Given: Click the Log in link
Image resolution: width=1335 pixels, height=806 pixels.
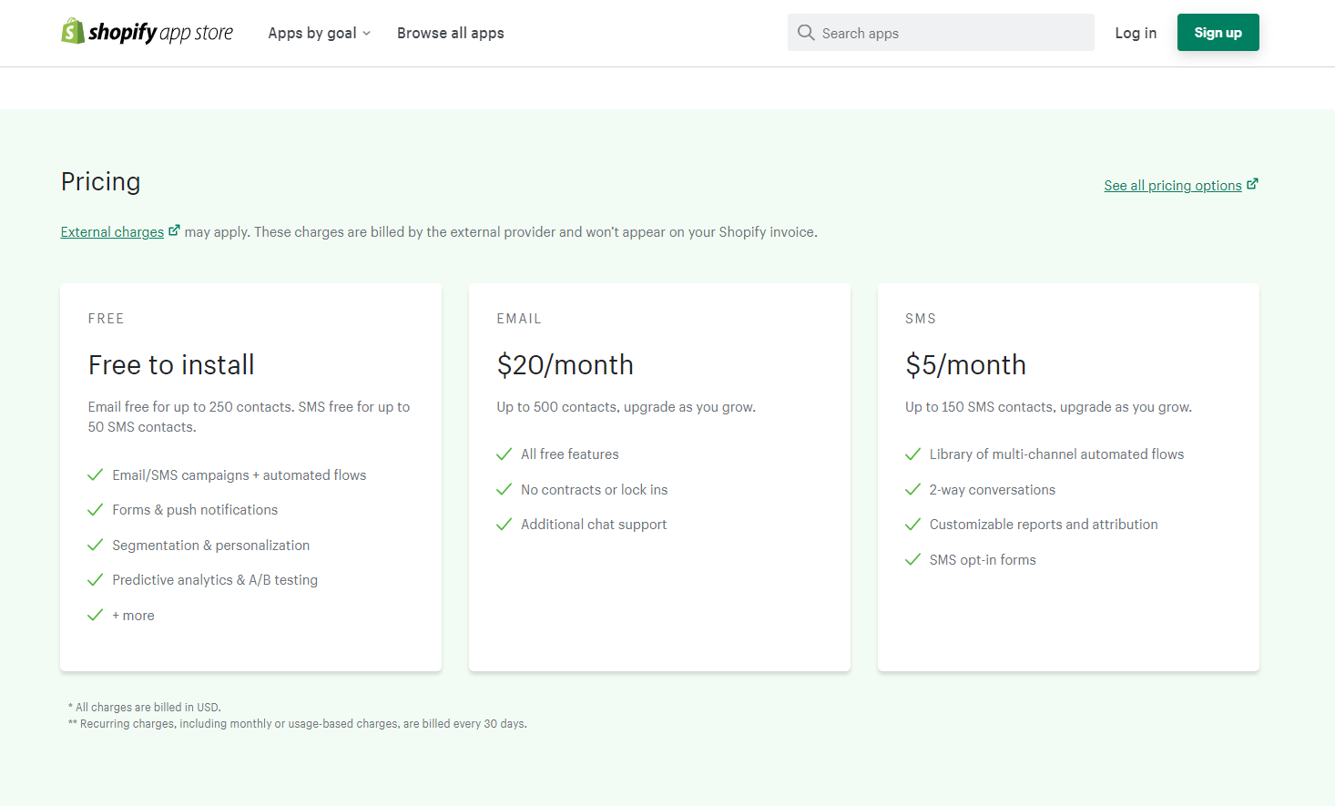Looking at the screenshot, I should [1136, 33].
